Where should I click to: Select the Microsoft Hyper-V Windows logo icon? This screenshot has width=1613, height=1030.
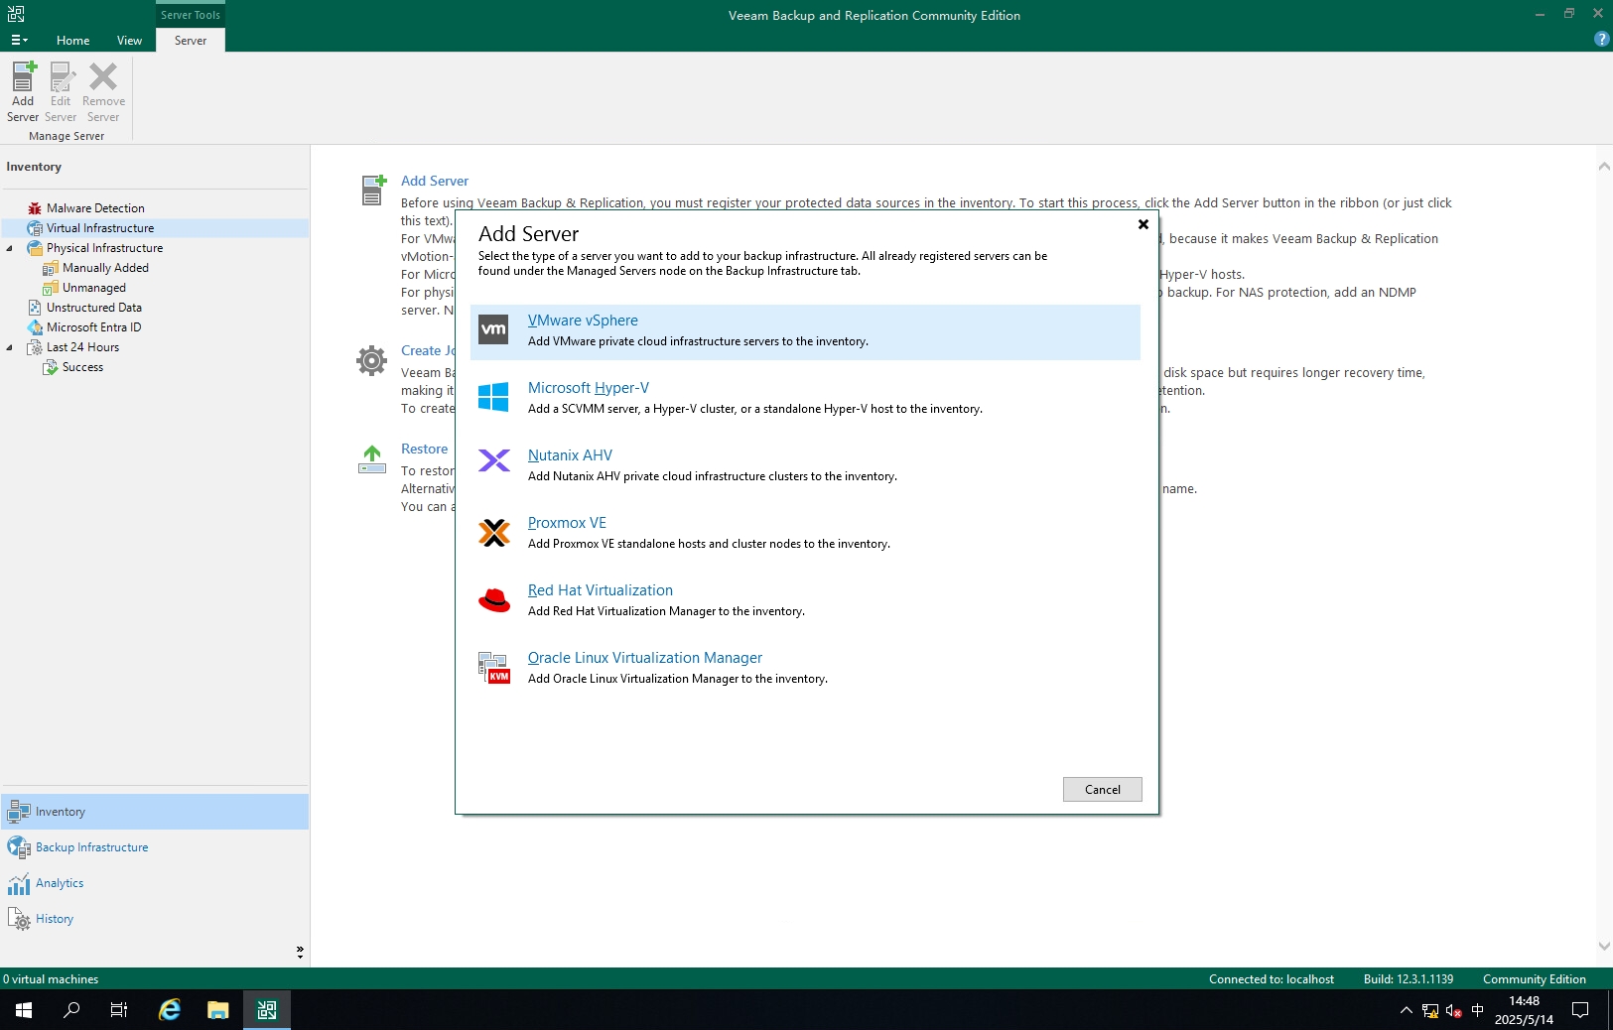coord(493,397)
